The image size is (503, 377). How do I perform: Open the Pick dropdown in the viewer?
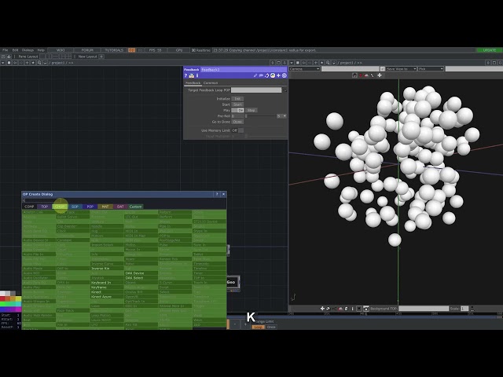(431, 69)
